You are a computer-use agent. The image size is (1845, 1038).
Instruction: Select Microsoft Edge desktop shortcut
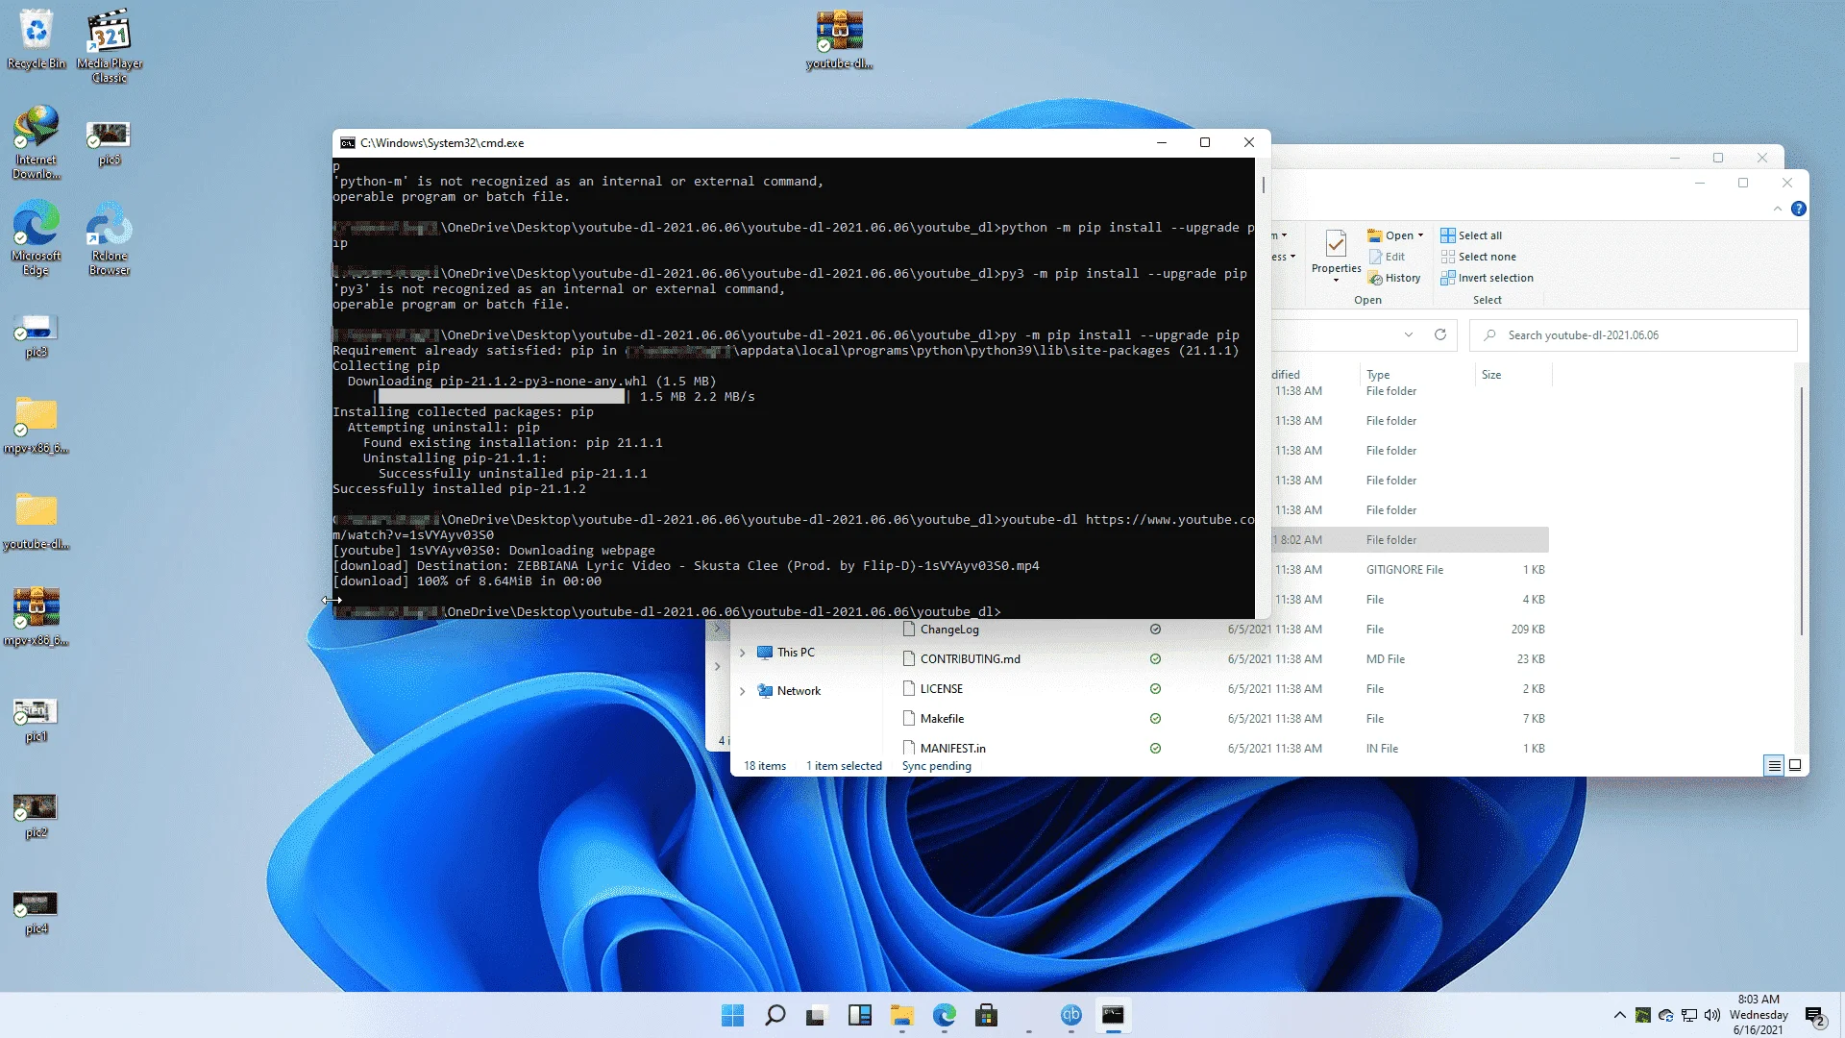(37, 238)
